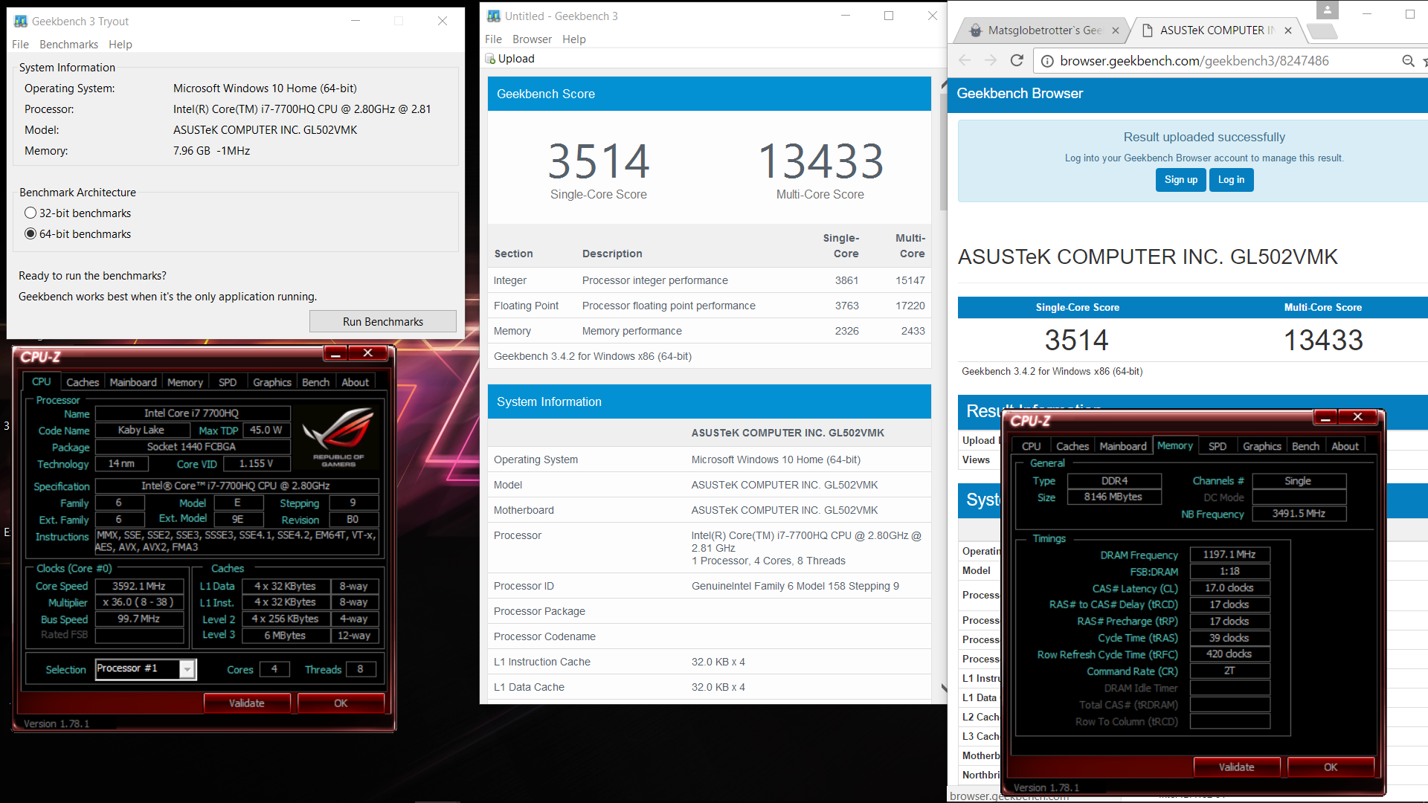Open the Bench tab in left CPU-Z
1428x803 pixels.
click(x=315, y=382)
